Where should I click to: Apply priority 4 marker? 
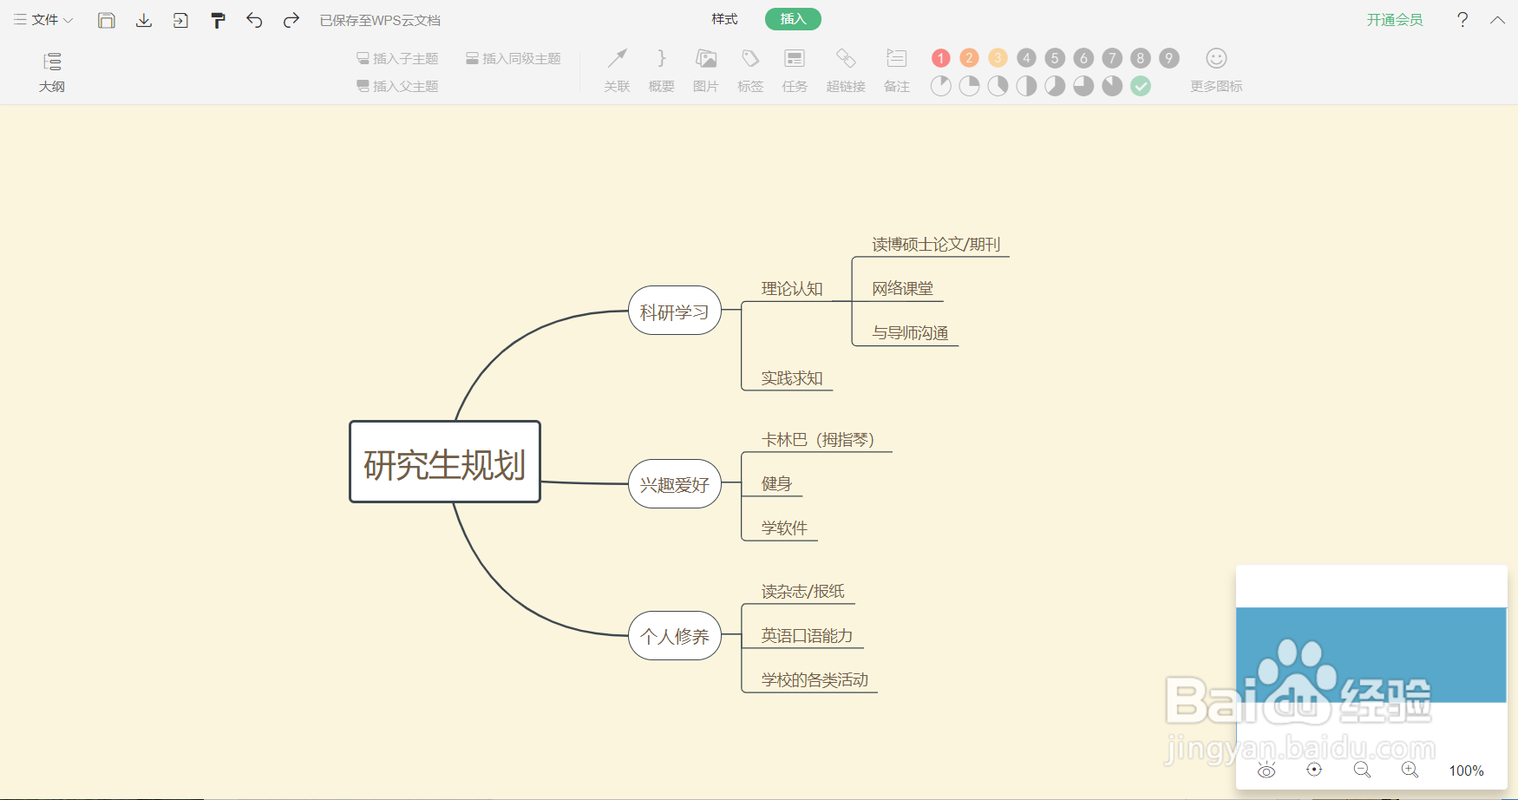point(1027,58)
